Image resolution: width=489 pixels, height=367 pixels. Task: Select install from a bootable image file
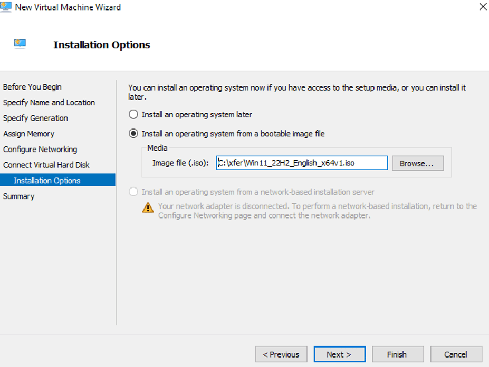pyautogui.click(x=134, y=134)
